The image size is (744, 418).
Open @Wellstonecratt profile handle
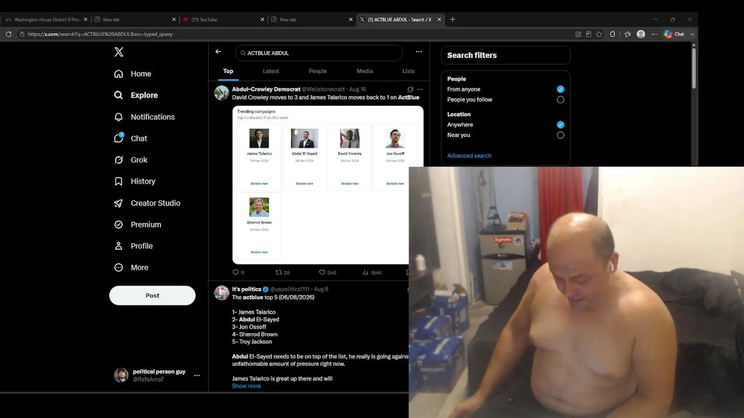pyautogui.click(x=323, y=89)
